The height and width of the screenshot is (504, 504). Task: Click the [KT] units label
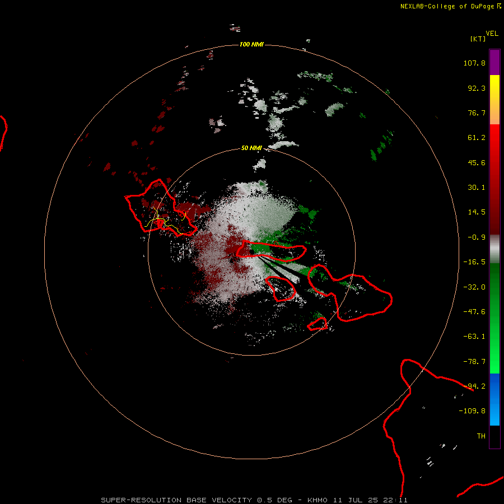click(478, 39)
